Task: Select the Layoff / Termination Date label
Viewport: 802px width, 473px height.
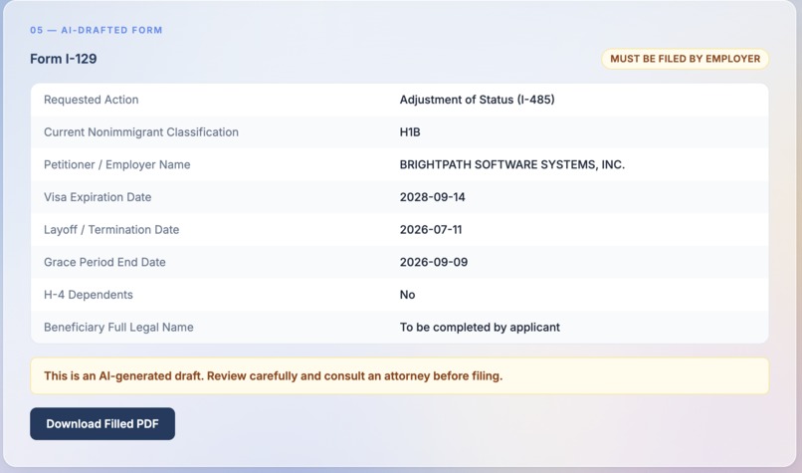Action: (x=111, y=230)
